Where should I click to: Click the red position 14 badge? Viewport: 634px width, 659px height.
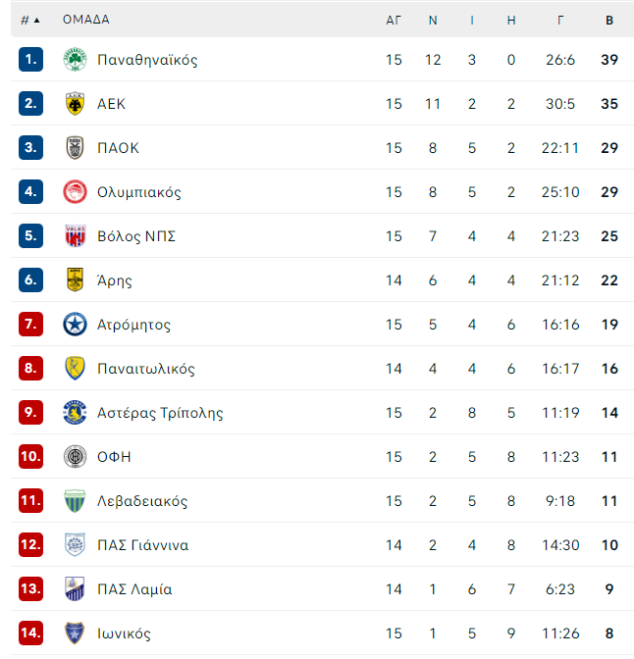[x=30, y=633]
